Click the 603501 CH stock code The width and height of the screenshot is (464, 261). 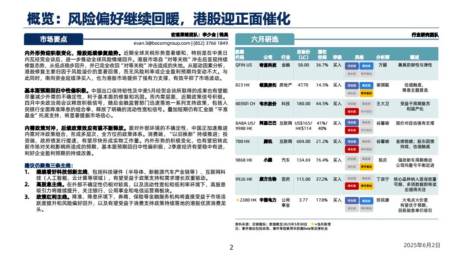pos(245,104)
